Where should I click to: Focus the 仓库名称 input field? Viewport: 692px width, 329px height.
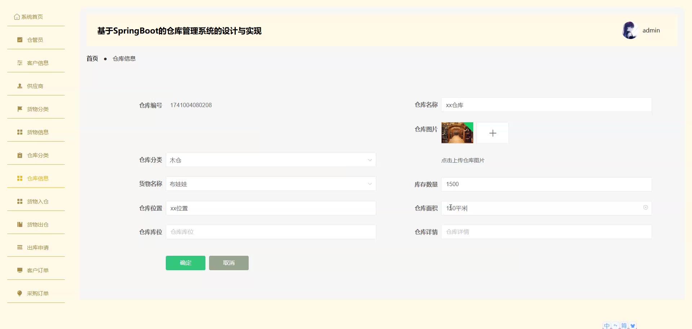(x=546, y=105)
